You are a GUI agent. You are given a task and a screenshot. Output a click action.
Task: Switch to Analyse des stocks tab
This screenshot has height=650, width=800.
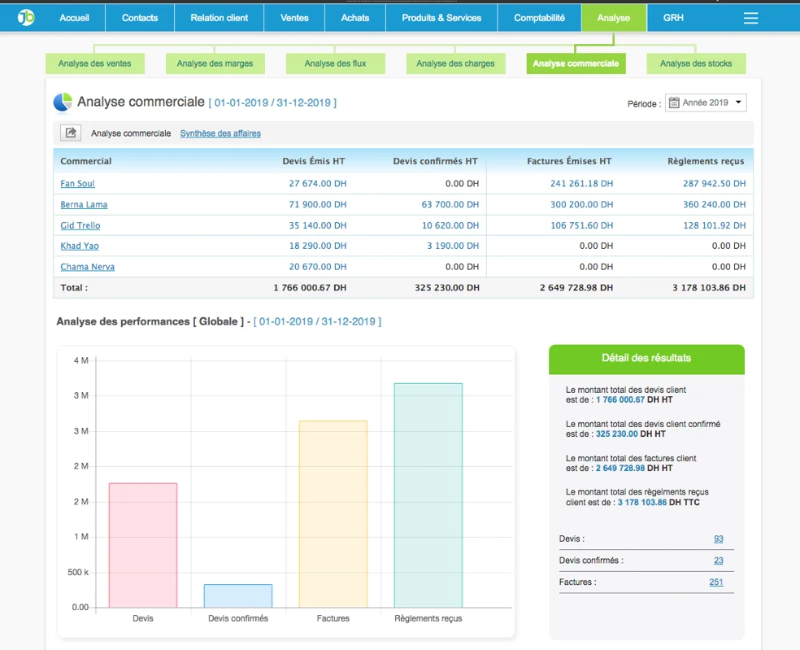pyautogui.click(x=696, y=63)
